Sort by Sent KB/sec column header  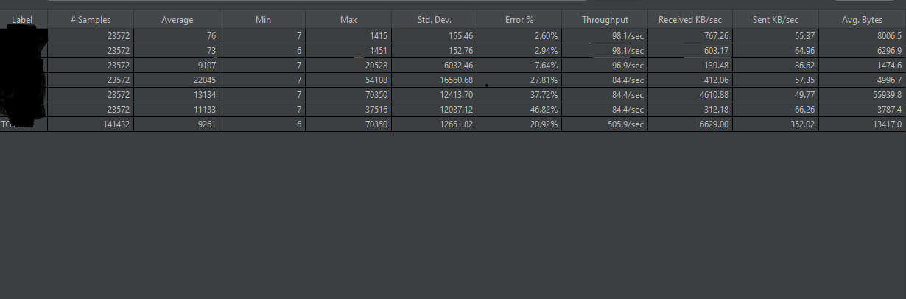tap(776, 20)
